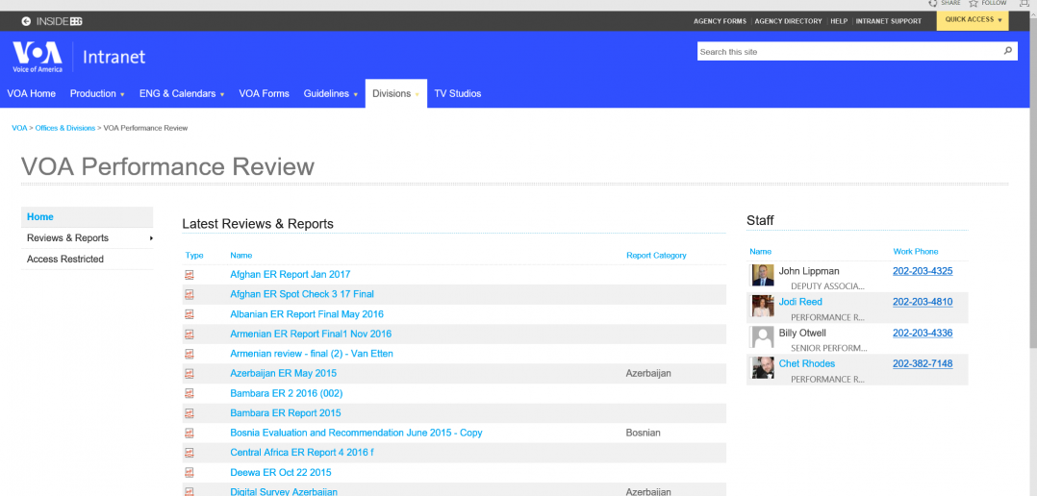The width and height of the screenshot is (1037, 496).
Task: Click PDF icon for Bosnia Evaluation row
Action: [190, 434]
